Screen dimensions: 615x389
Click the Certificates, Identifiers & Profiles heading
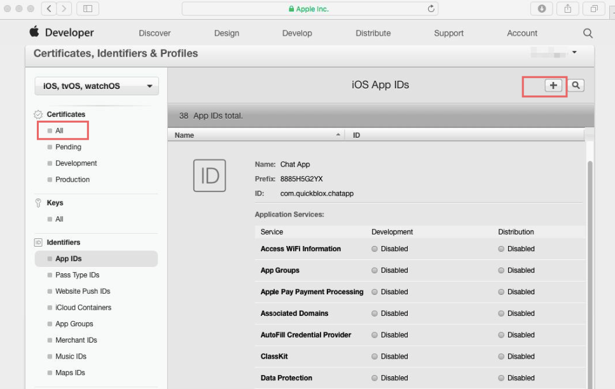(116, 53)
